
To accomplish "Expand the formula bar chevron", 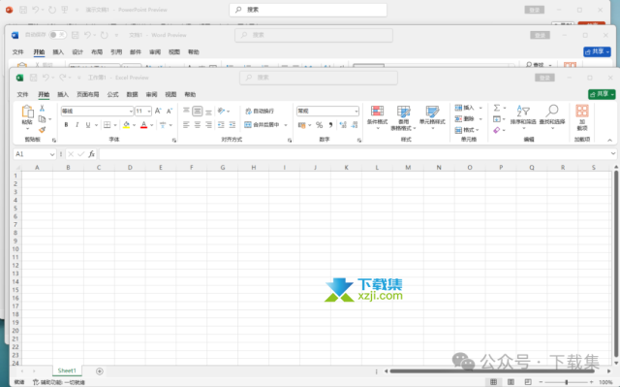I will 613,153.
